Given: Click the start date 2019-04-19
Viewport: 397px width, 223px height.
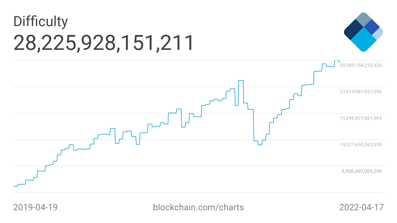Looking at the screenshot, I should pos(36,207).
